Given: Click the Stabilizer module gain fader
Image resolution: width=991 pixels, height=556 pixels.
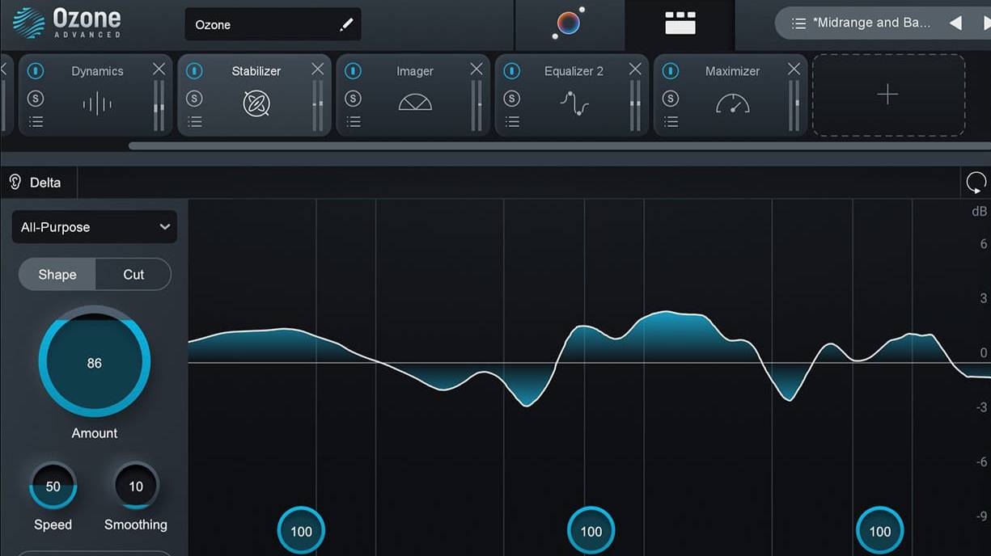Looking at the screenshot, I should [318, 106].
